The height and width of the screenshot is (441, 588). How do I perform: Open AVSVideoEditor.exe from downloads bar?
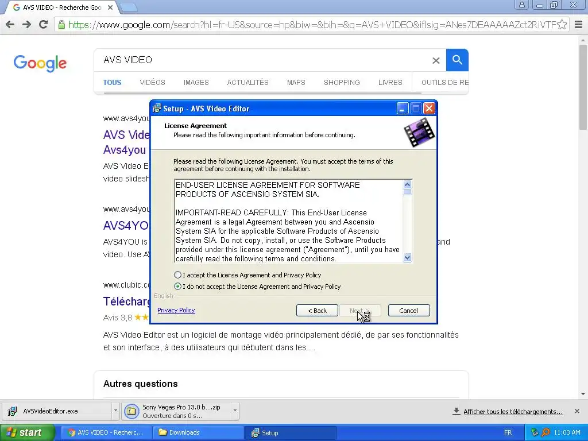tap(57, 411)
